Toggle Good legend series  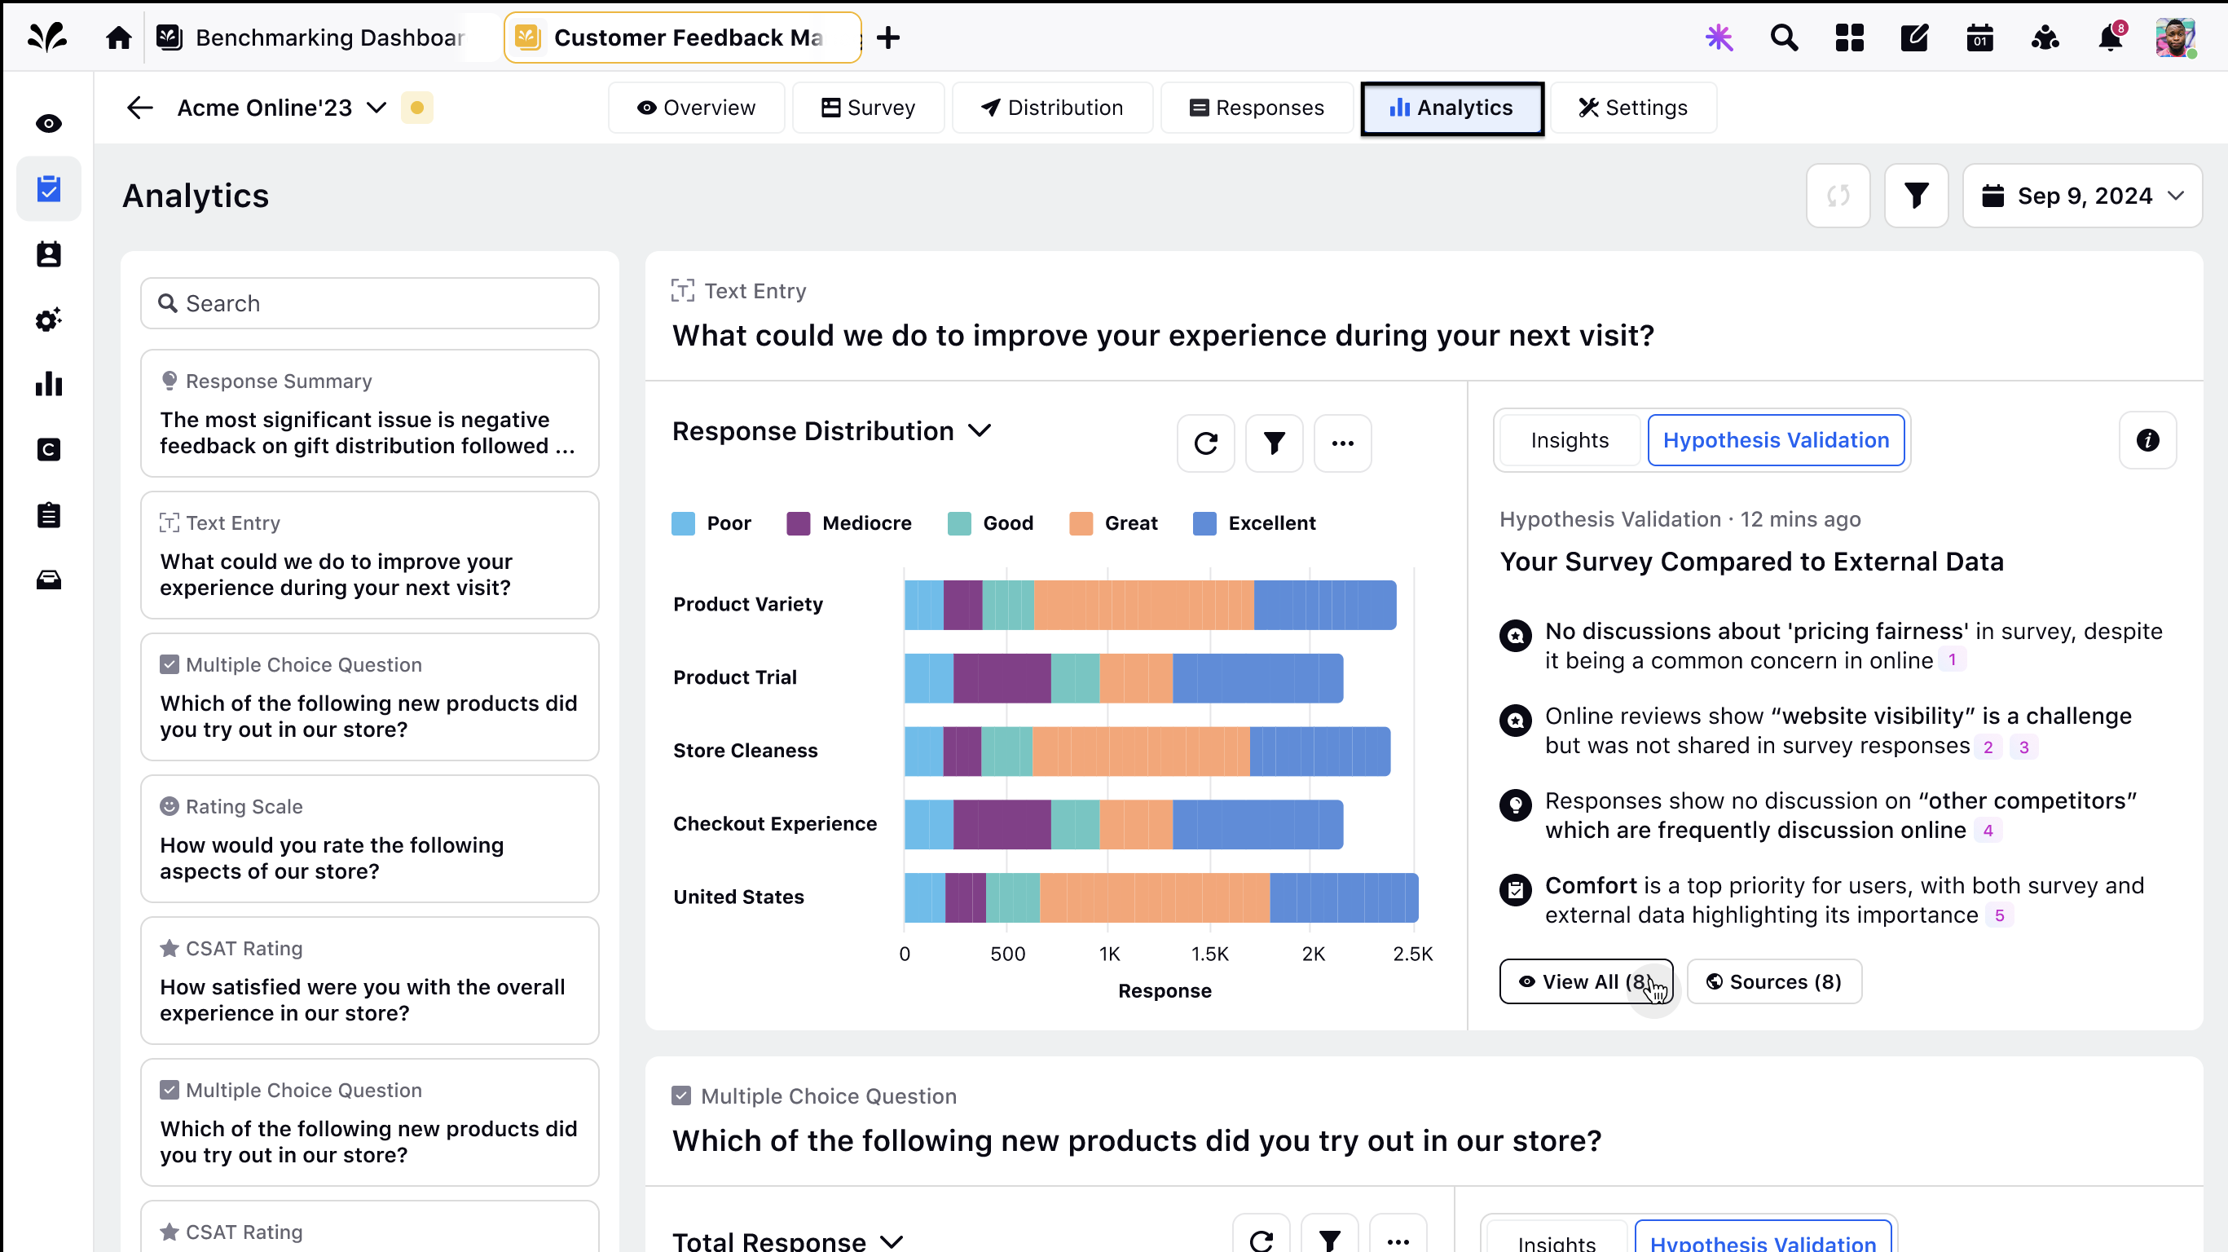[x=990, y=523]
